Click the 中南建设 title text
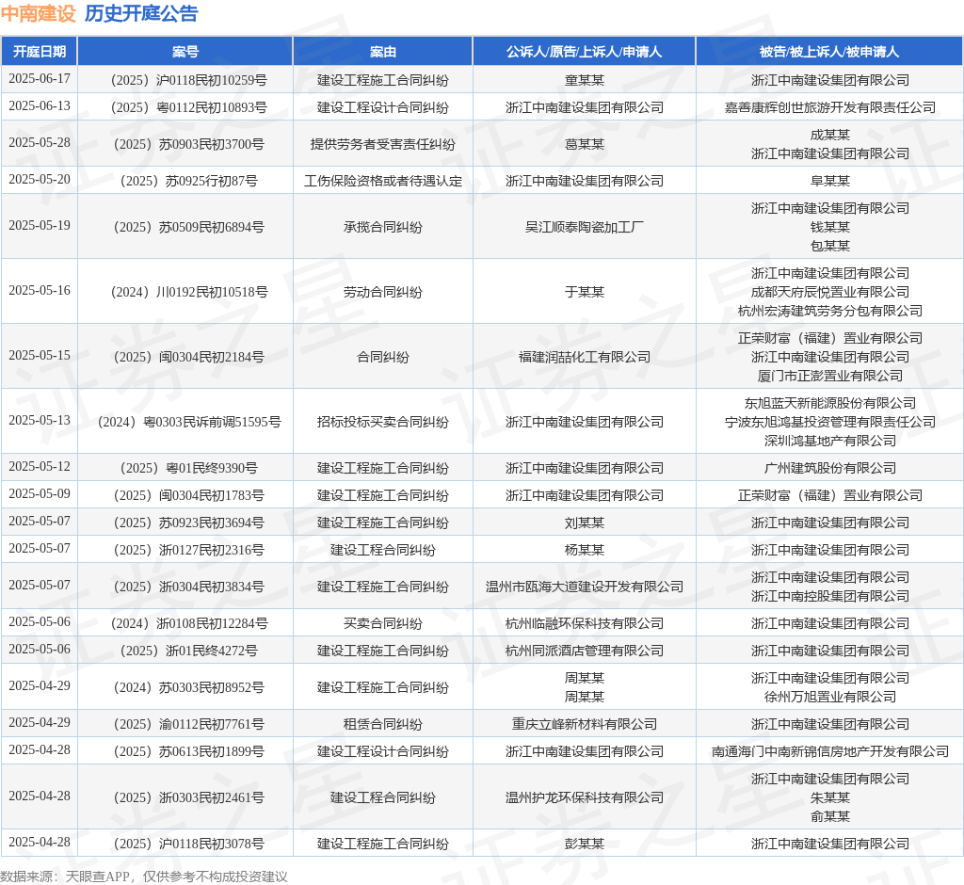Image resolution: width=964 pixels, height=885 pixels. pyautogui.click(x=38, y=13)
